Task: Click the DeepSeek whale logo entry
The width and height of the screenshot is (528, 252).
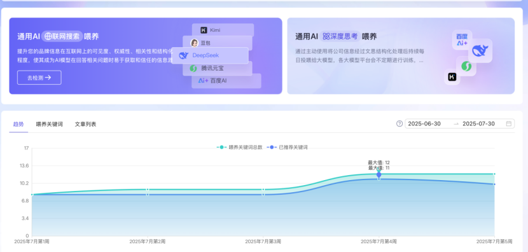Action: pos(210,55)
